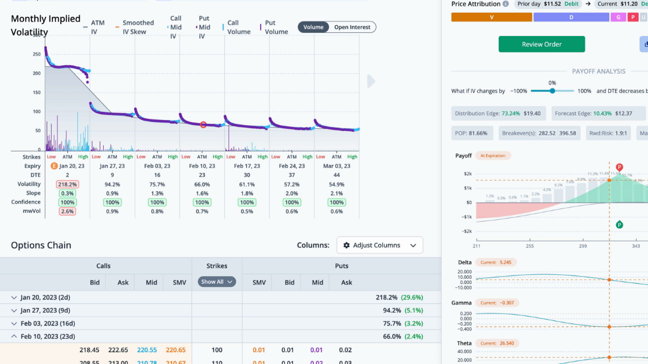Viewport: 648px width, 364px height.
Task: Click the purple D price attribution segment
Action: click(x=571, y=17)
